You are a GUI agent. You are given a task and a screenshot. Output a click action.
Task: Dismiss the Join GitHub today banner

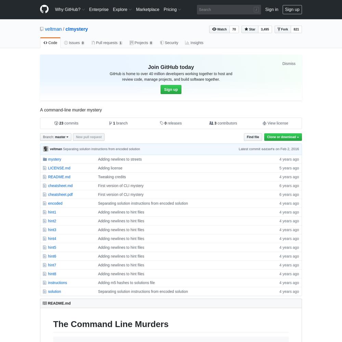pyautogui.click(x=289, y=64)
